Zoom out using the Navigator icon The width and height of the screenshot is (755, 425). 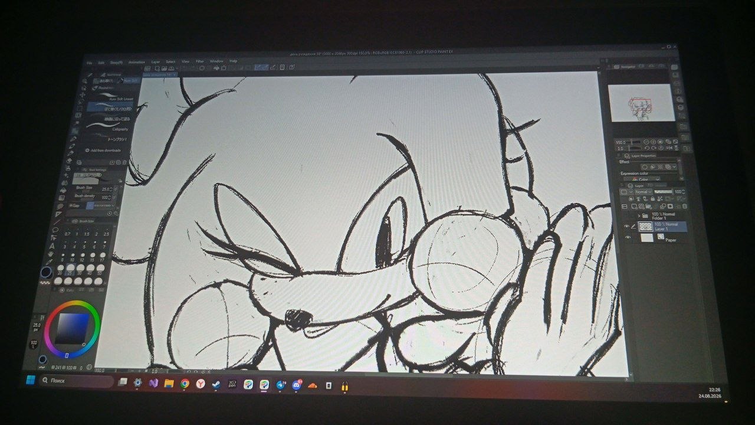click(646, 142)
